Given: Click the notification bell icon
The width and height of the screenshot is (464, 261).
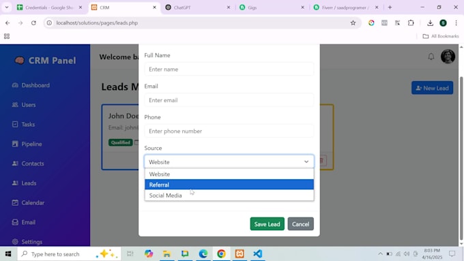Looking at the screenshot, I should (x=431, y=57).
